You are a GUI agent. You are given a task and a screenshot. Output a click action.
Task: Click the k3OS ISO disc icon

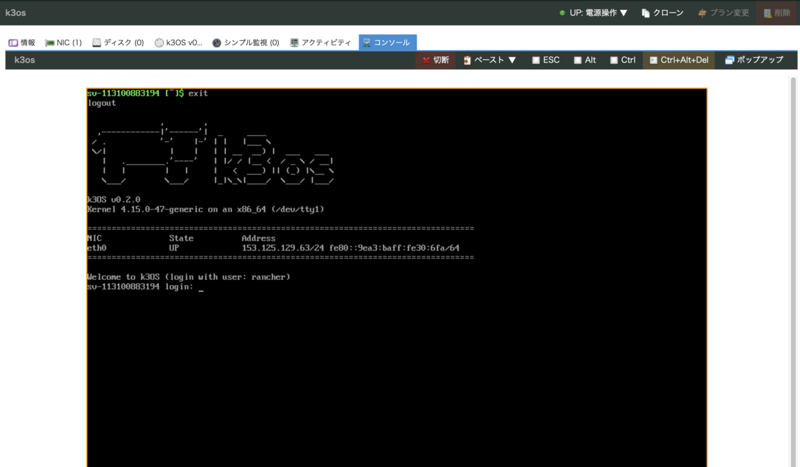159,43
